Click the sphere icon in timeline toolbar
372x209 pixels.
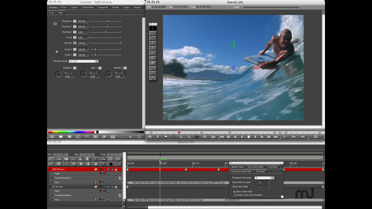pyautogui.click(x=81, y=164)
